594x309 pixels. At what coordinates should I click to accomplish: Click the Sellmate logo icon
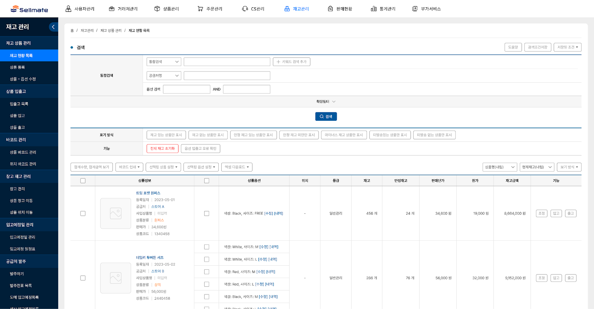click(14, 9)
